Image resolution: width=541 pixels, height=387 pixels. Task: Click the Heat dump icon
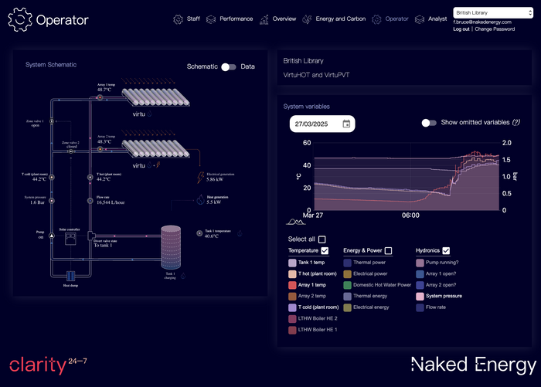coord(71,276)
